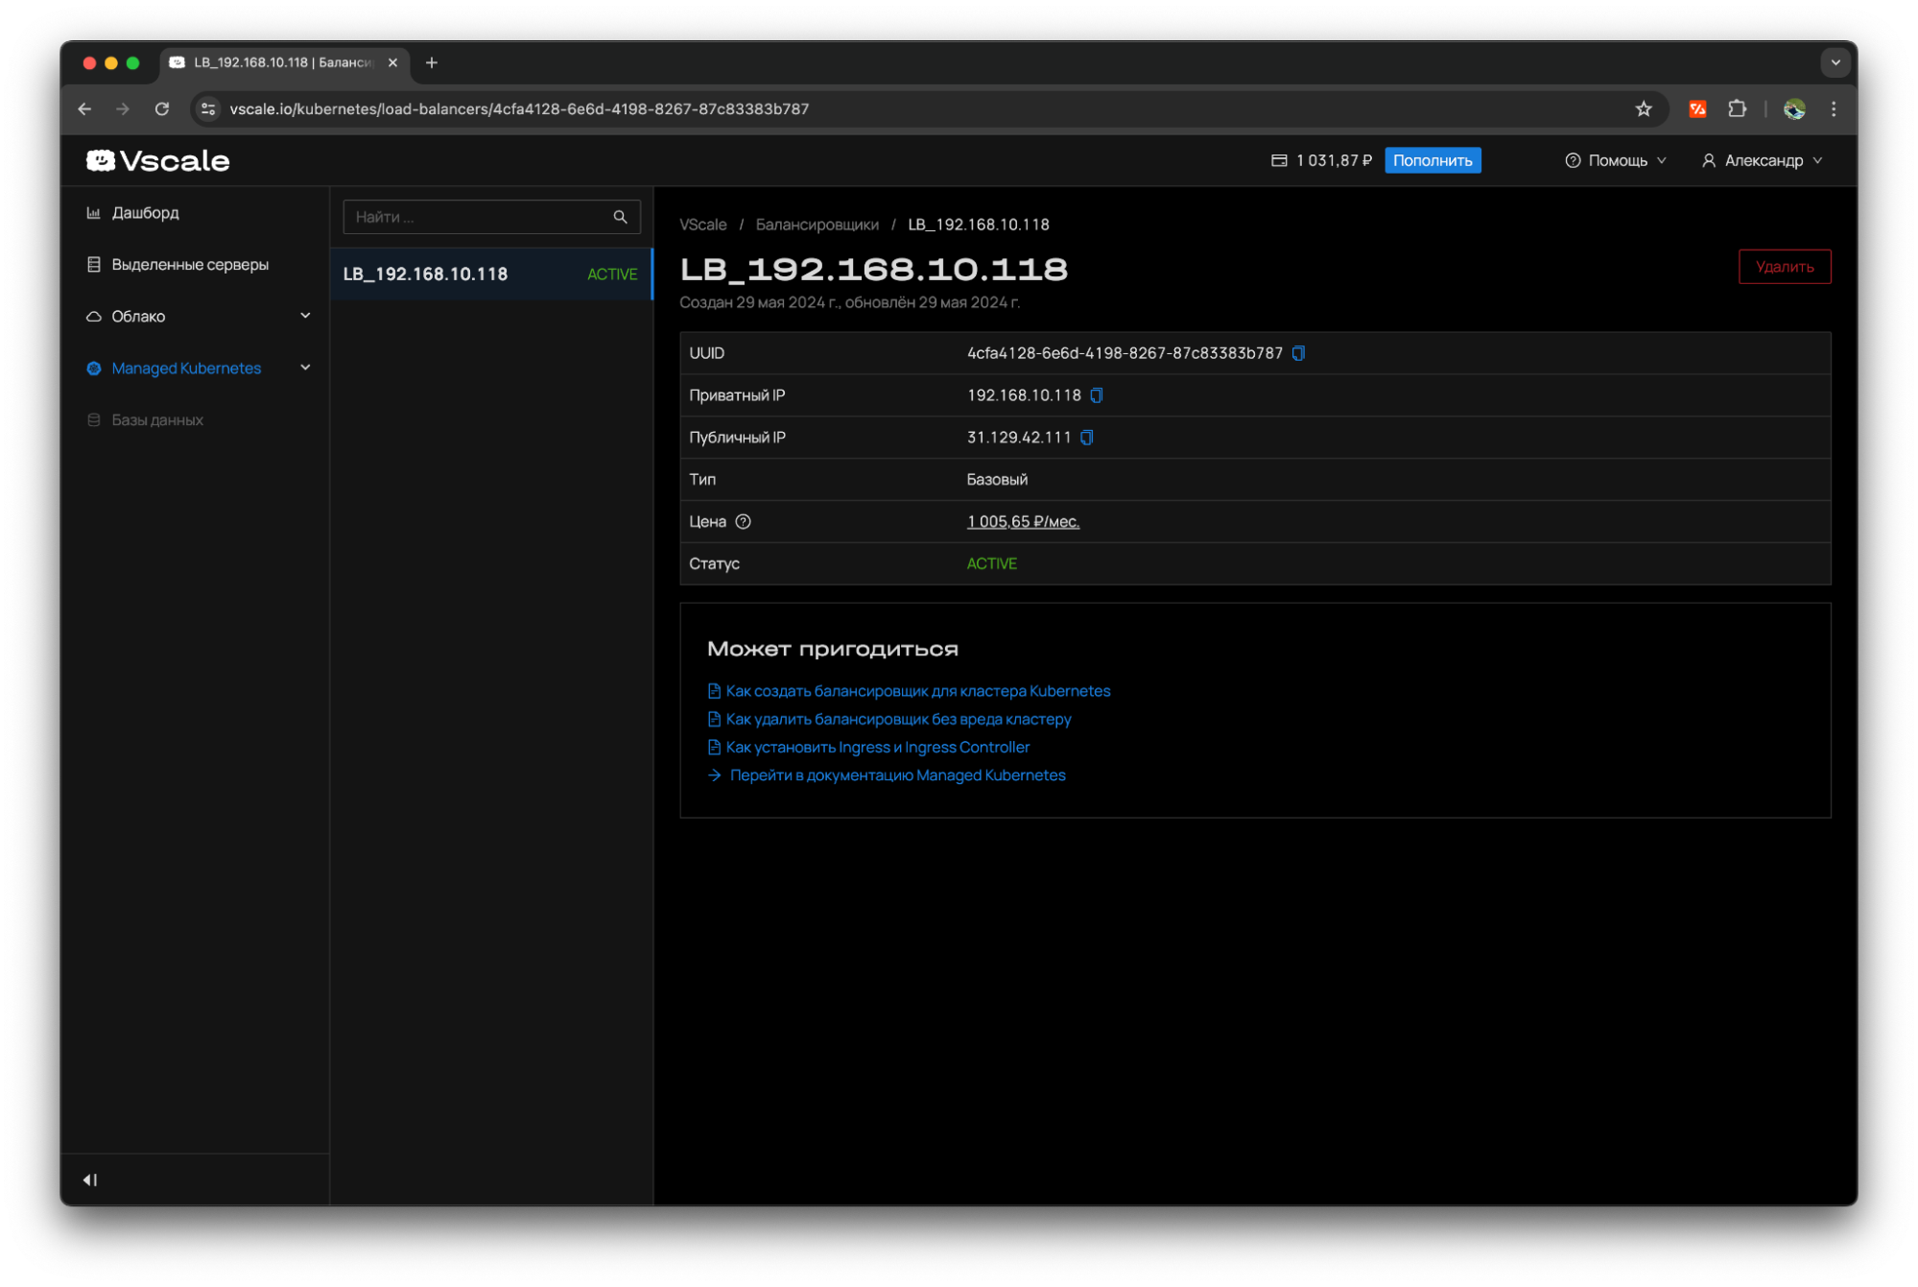Screen dimensions: 1918x1287
Task: Expand the tab search dropdown arrow
Action: point(1835,62)
